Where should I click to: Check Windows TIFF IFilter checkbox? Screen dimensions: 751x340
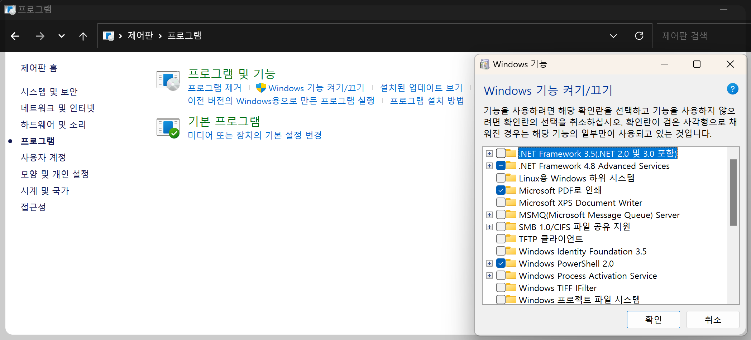[501, 287]
